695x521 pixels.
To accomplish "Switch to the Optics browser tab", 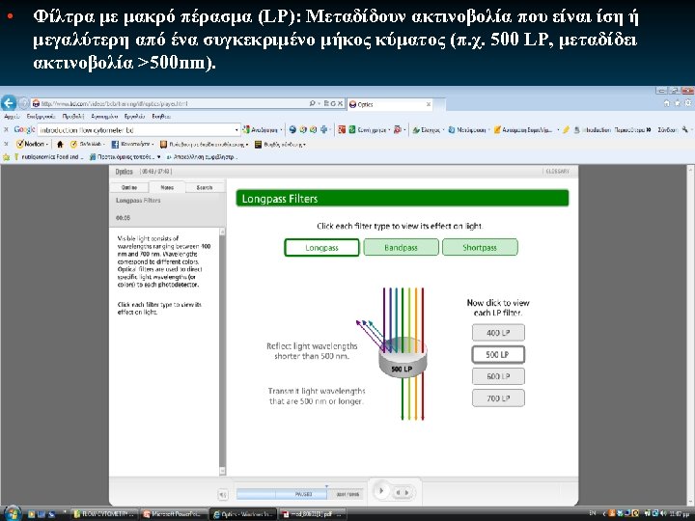I will (x=389, y=104).
